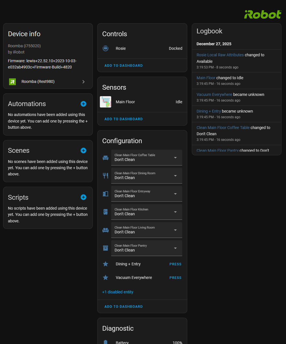
Task: Add a new automation with plus icon
Action: click(x=83, y=104)
